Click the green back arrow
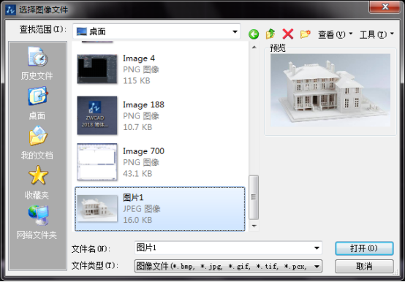Viewport: 405px width, 282px height. (254, 34)
